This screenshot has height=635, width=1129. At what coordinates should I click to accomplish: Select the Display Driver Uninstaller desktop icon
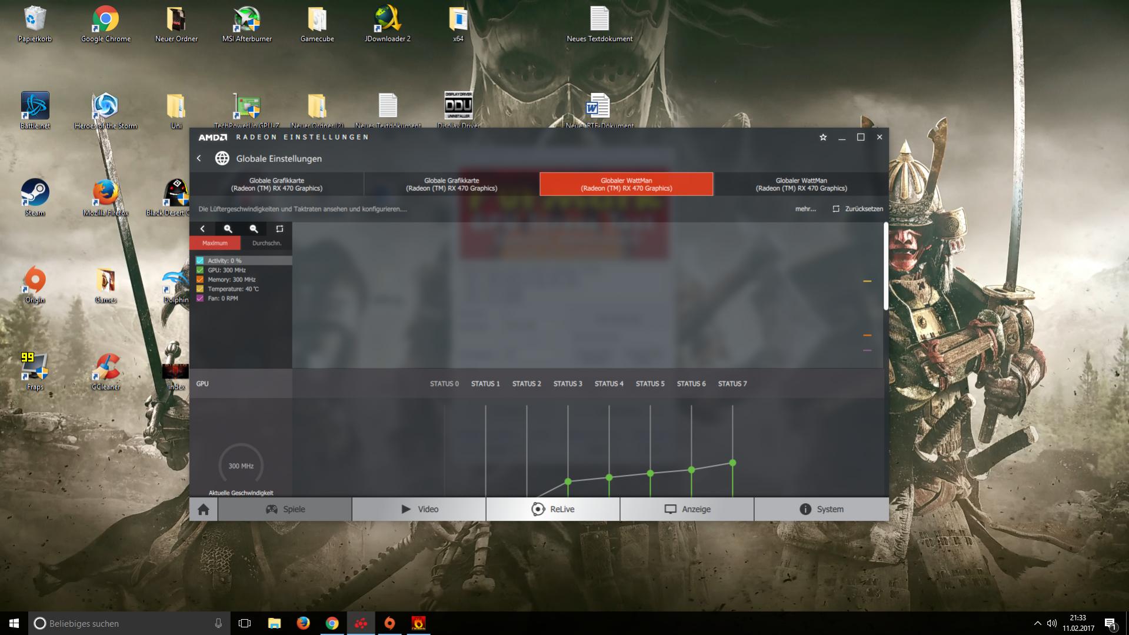pyautogui.click(x=458, y=109)
